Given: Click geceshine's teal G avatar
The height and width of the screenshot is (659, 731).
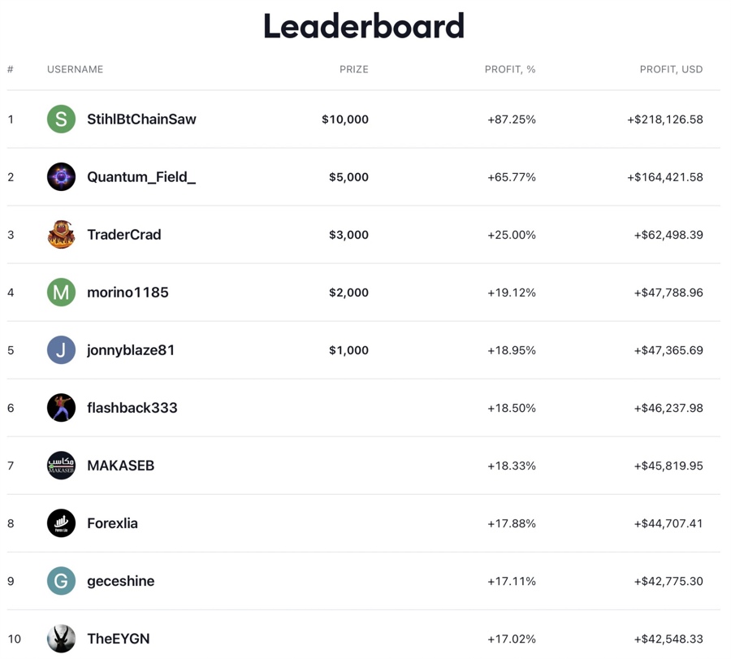Looking at the screenshot, I should [x=61, y=581].
